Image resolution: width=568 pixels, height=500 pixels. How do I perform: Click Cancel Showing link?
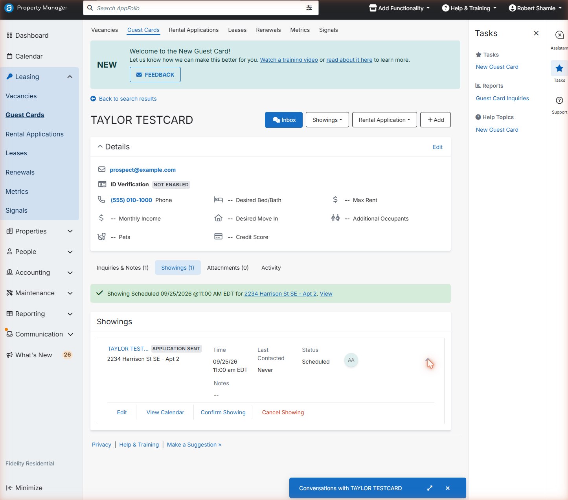pyautogui.click(x=283, y=412)
